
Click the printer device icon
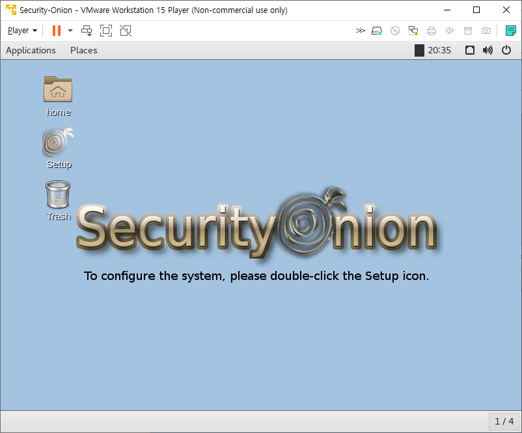click(432, 31)
